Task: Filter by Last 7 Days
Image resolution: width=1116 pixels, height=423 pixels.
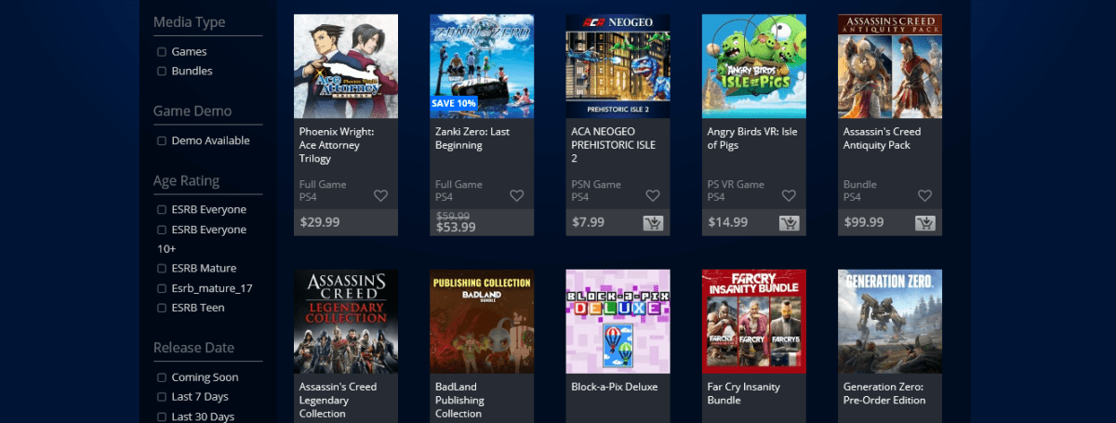Action: click(162, 398)
